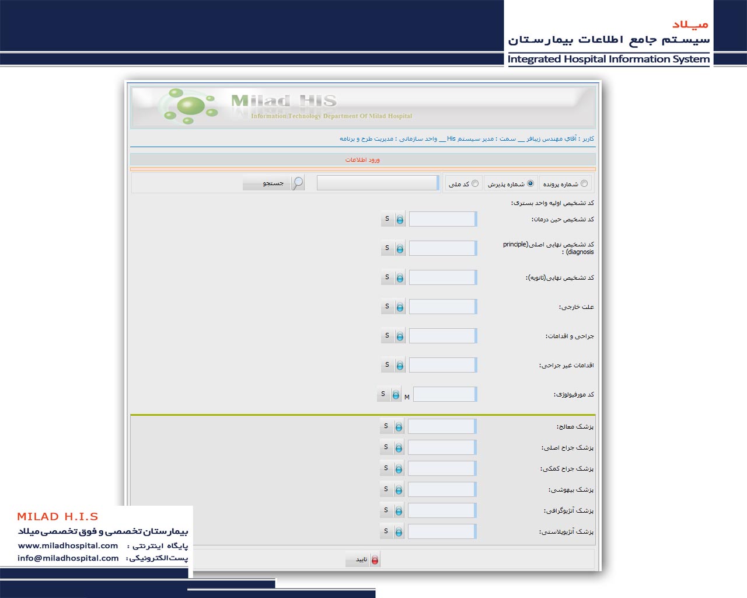This screenshot has height=598, width=747.
Task: Click S button in پزشک جراح اصلی row
Action: 386,447
